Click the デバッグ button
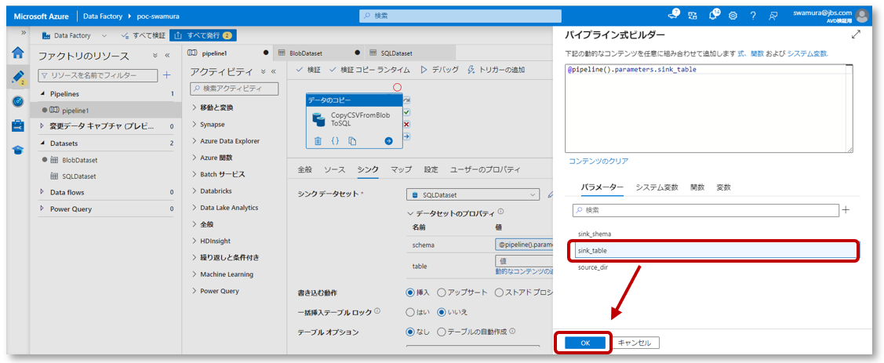Viewport: 884px width, 363px height. (x=440, y=70)
